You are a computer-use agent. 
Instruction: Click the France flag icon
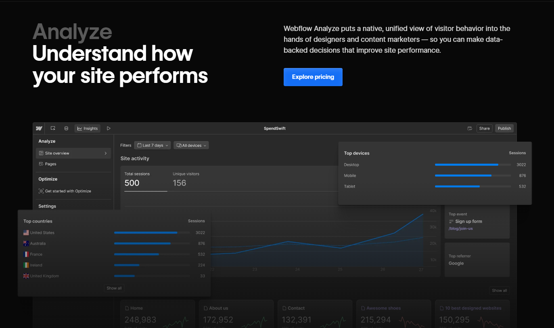[x=26, y=254]
